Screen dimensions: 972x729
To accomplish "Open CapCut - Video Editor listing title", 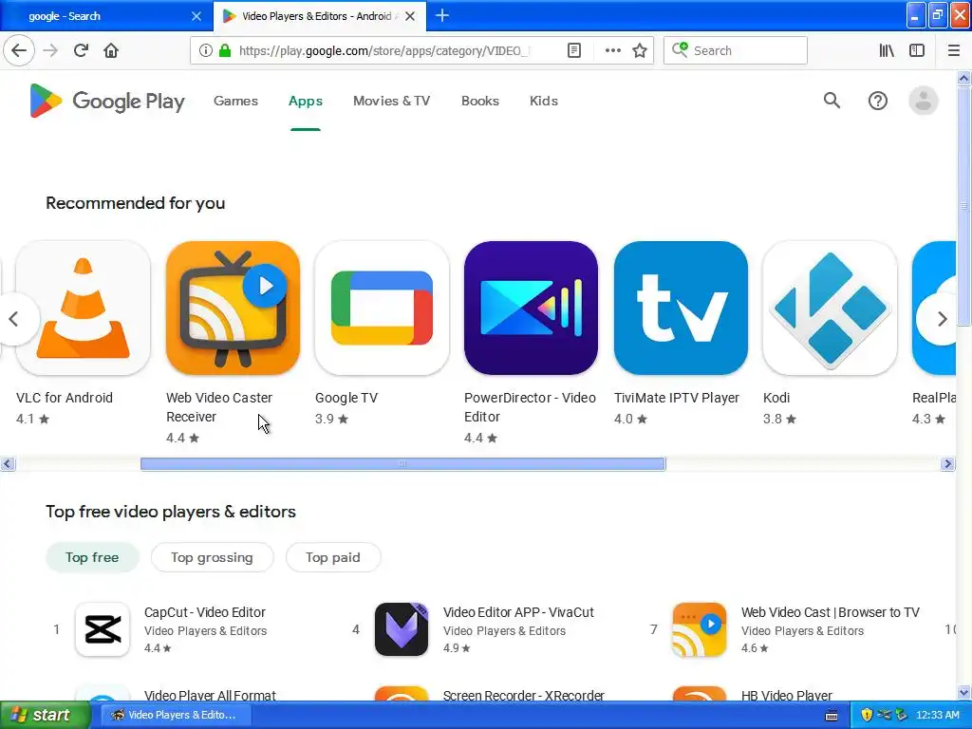I will coord(205,612).
